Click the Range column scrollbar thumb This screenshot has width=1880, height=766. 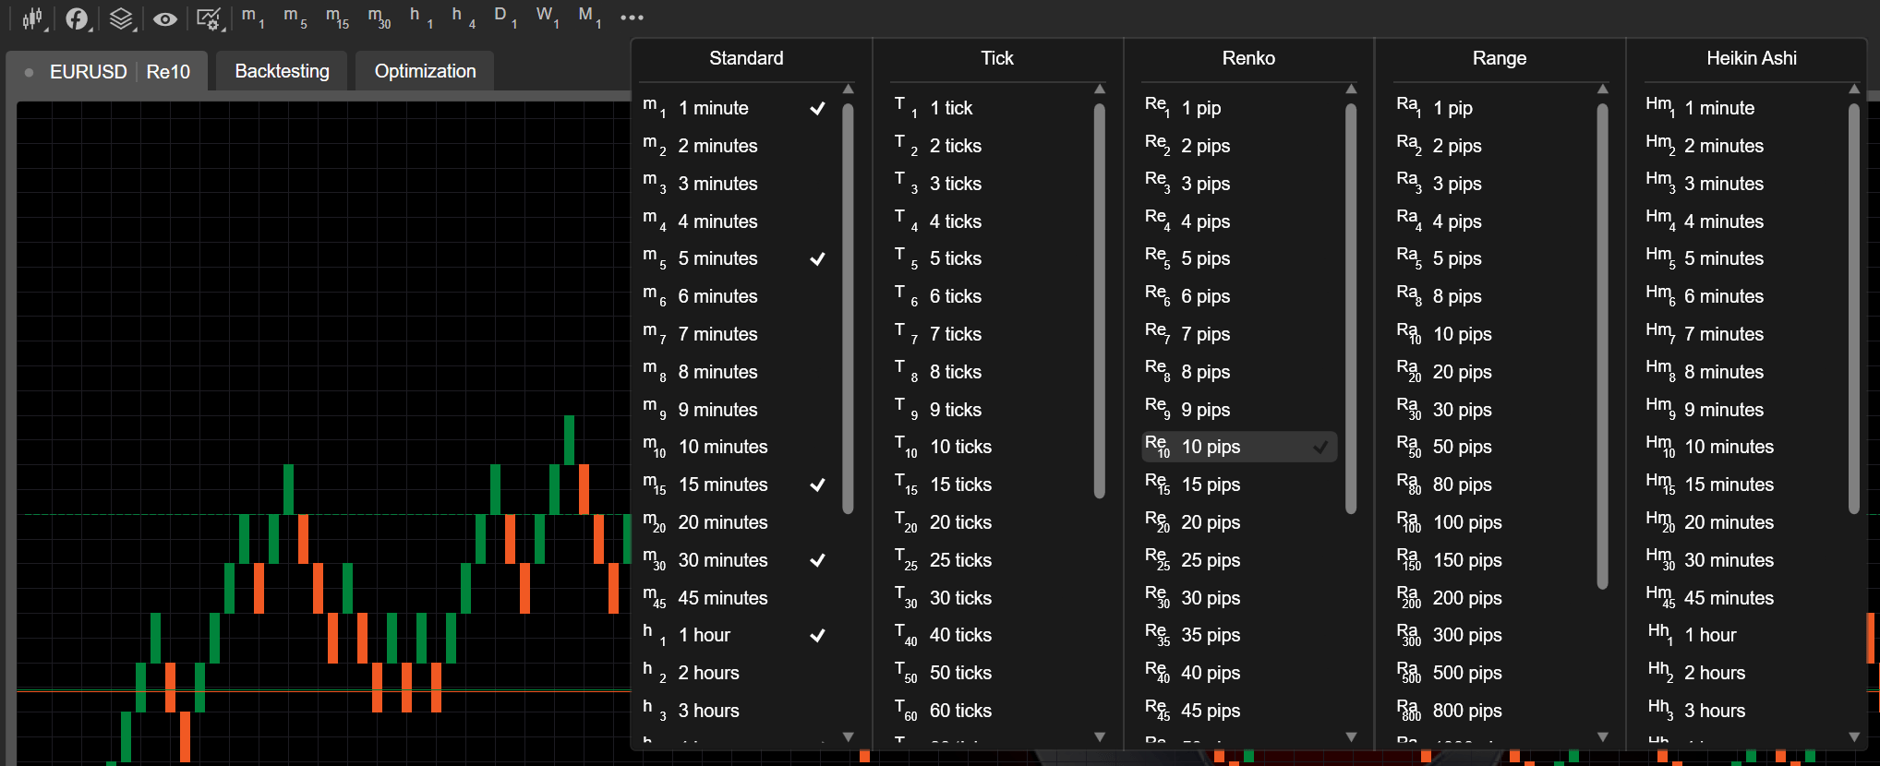(x=1602, y=346)
